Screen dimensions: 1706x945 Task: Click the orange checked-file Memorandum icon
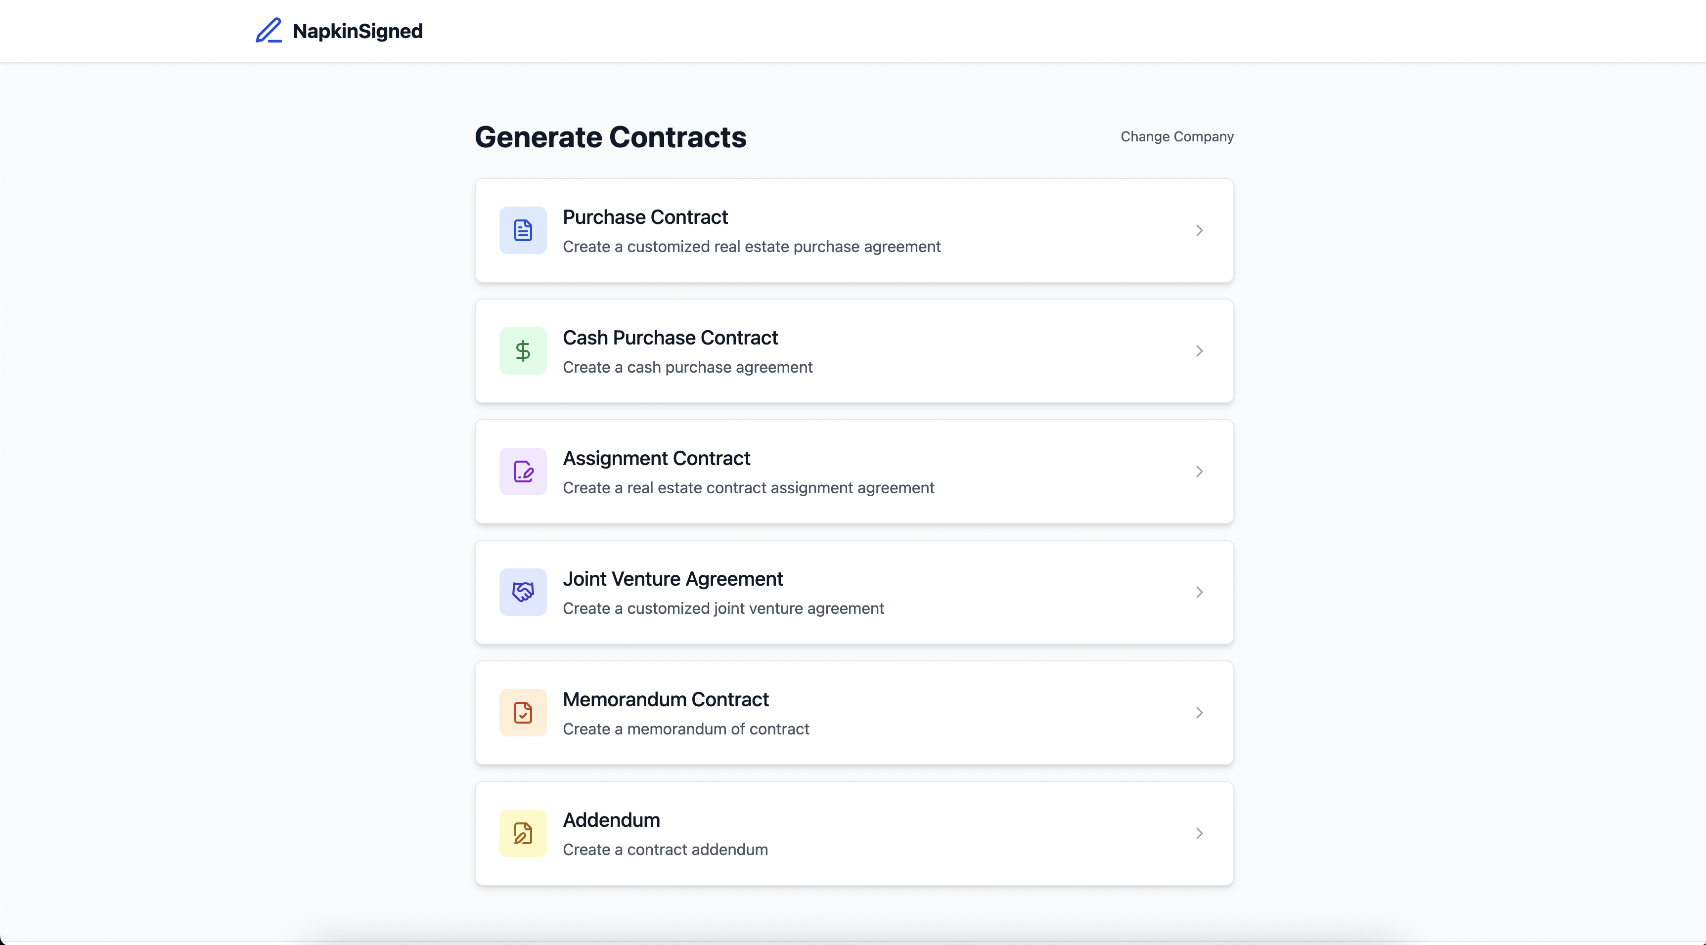(x=523, y=713)
